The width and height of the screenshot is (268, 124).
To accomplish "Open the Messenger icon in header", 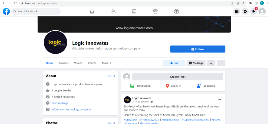I will pos(245,11).
